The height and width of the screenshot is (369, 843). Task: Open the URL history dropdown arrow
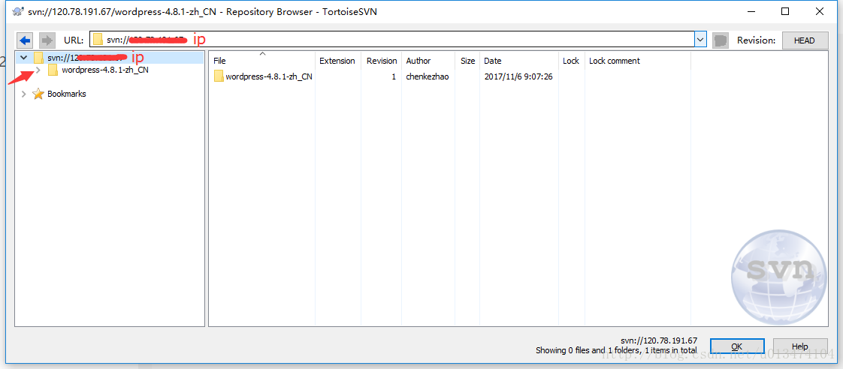click(700, 40)
